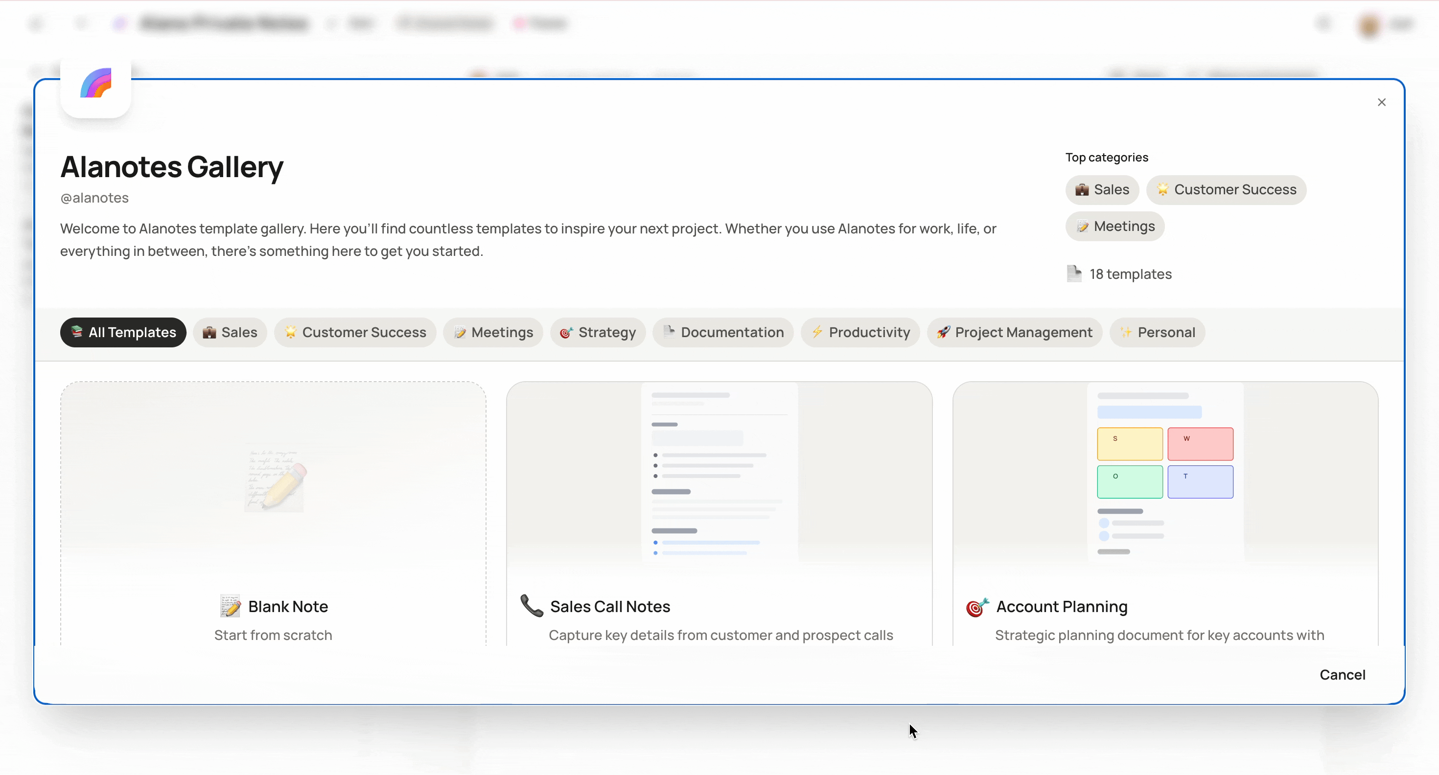Viewport: 1439px width, 775px height.
Task: Open the Meetings tab in the filter row
Action: click(x=493, y=332)
